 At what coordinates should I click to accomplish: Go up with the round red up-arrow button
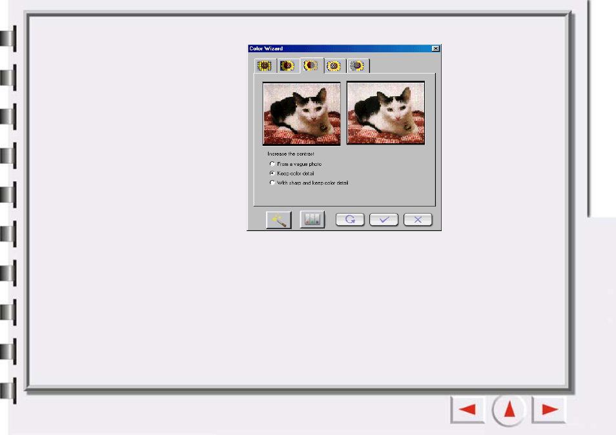[509, 409]
